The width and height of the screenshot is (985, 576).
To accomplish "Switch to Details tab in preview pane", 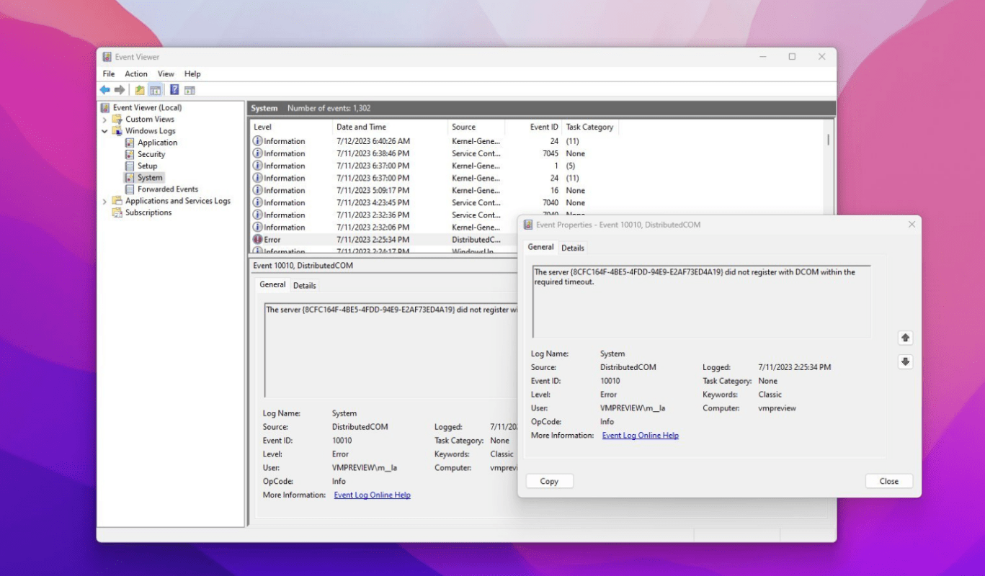I will (x=305, y=285).
